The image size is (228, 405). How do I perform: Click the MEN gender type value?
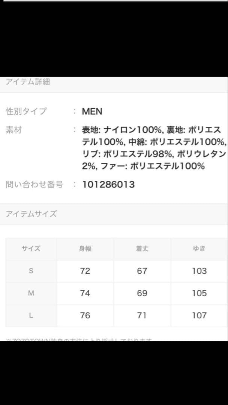(92, 111)
